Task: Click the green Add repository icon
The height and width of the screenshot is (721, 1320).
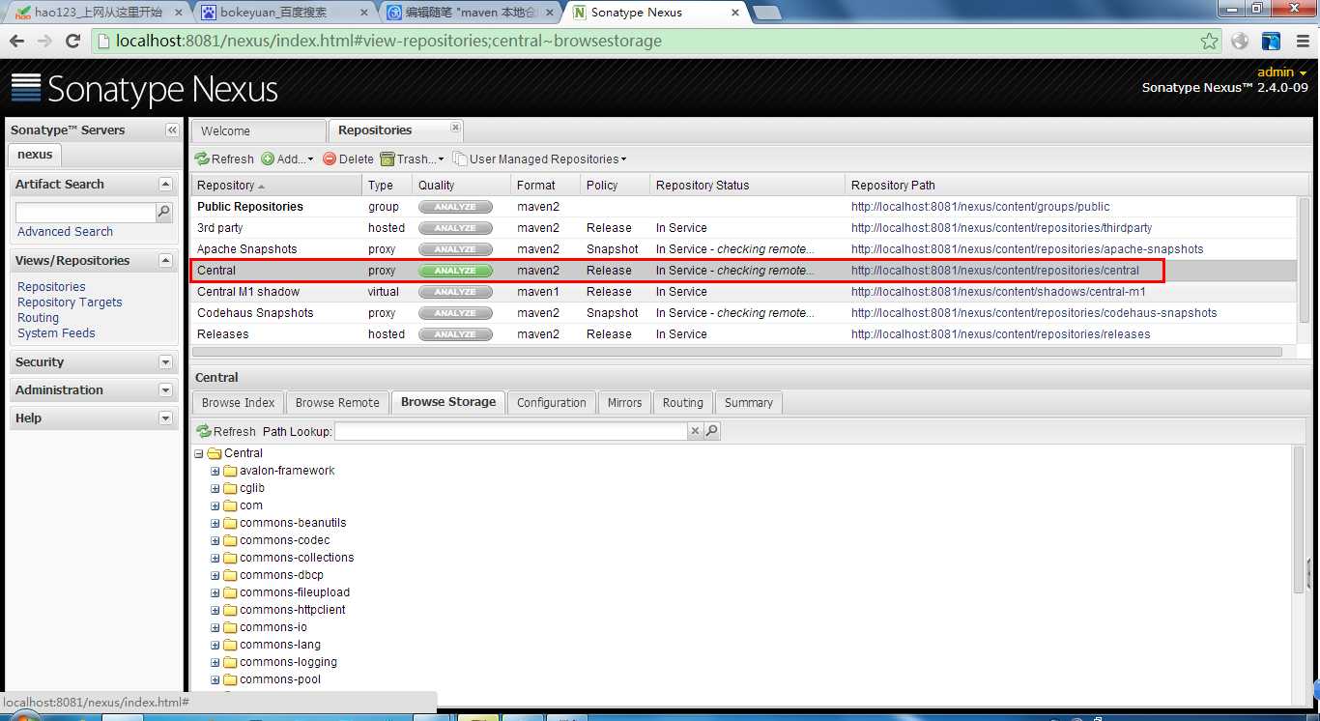Action: (268, 159)
